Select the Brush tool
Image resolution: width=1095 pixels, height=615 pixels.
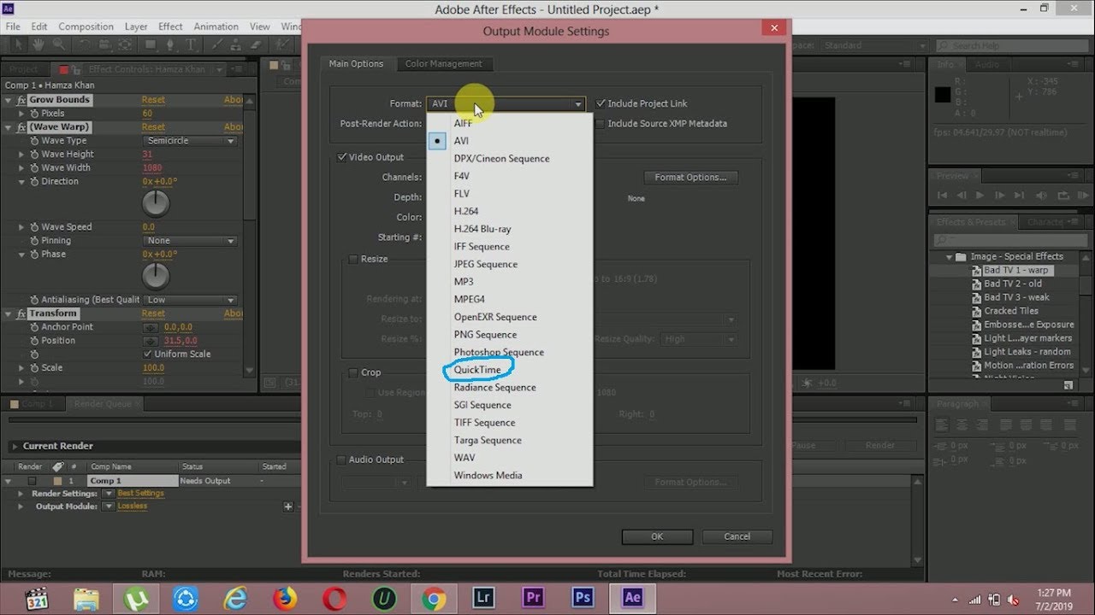click(x=216, y=44)
